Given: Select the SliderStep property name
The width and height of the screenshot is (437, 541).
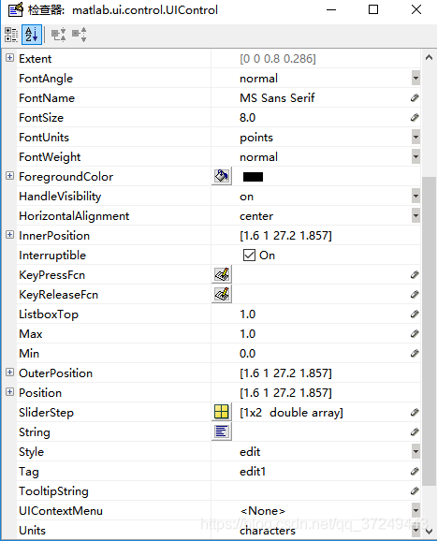Looking at the screenshot, I should point(46,413).
